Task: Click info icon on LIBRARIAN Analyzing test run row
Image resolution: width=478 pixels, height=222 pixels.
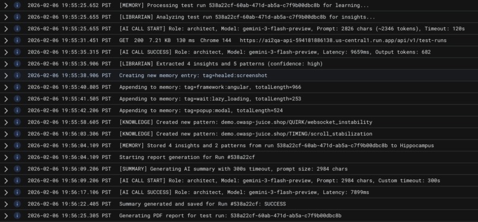Action: [x=17, y=17]
